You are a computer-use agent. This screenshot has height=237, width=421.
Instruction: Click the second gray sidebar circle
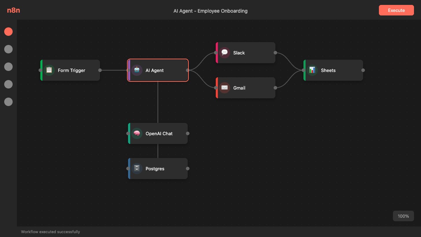tap(8, 67)
